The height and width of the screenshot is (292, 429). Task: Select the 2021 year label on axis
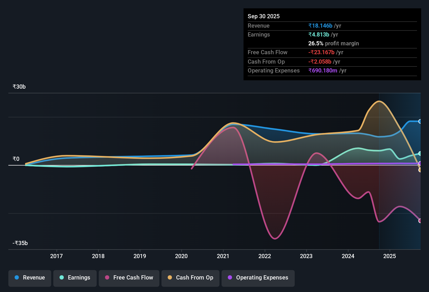point(223,256)
